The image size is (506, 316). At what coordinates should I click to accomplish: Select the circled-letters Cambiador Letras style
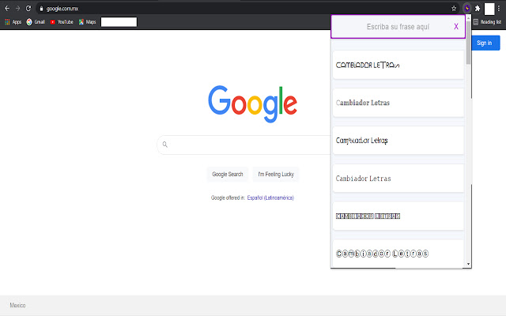[x=398, y=254]
